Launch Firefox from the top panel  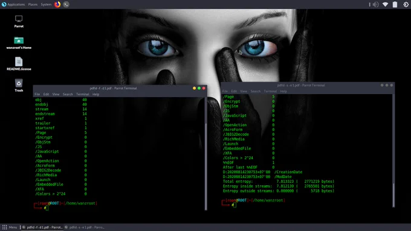coord(57,4)
